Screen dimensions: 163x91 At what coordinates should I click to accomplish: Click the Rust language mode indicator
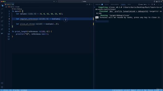tap(145, 90)
